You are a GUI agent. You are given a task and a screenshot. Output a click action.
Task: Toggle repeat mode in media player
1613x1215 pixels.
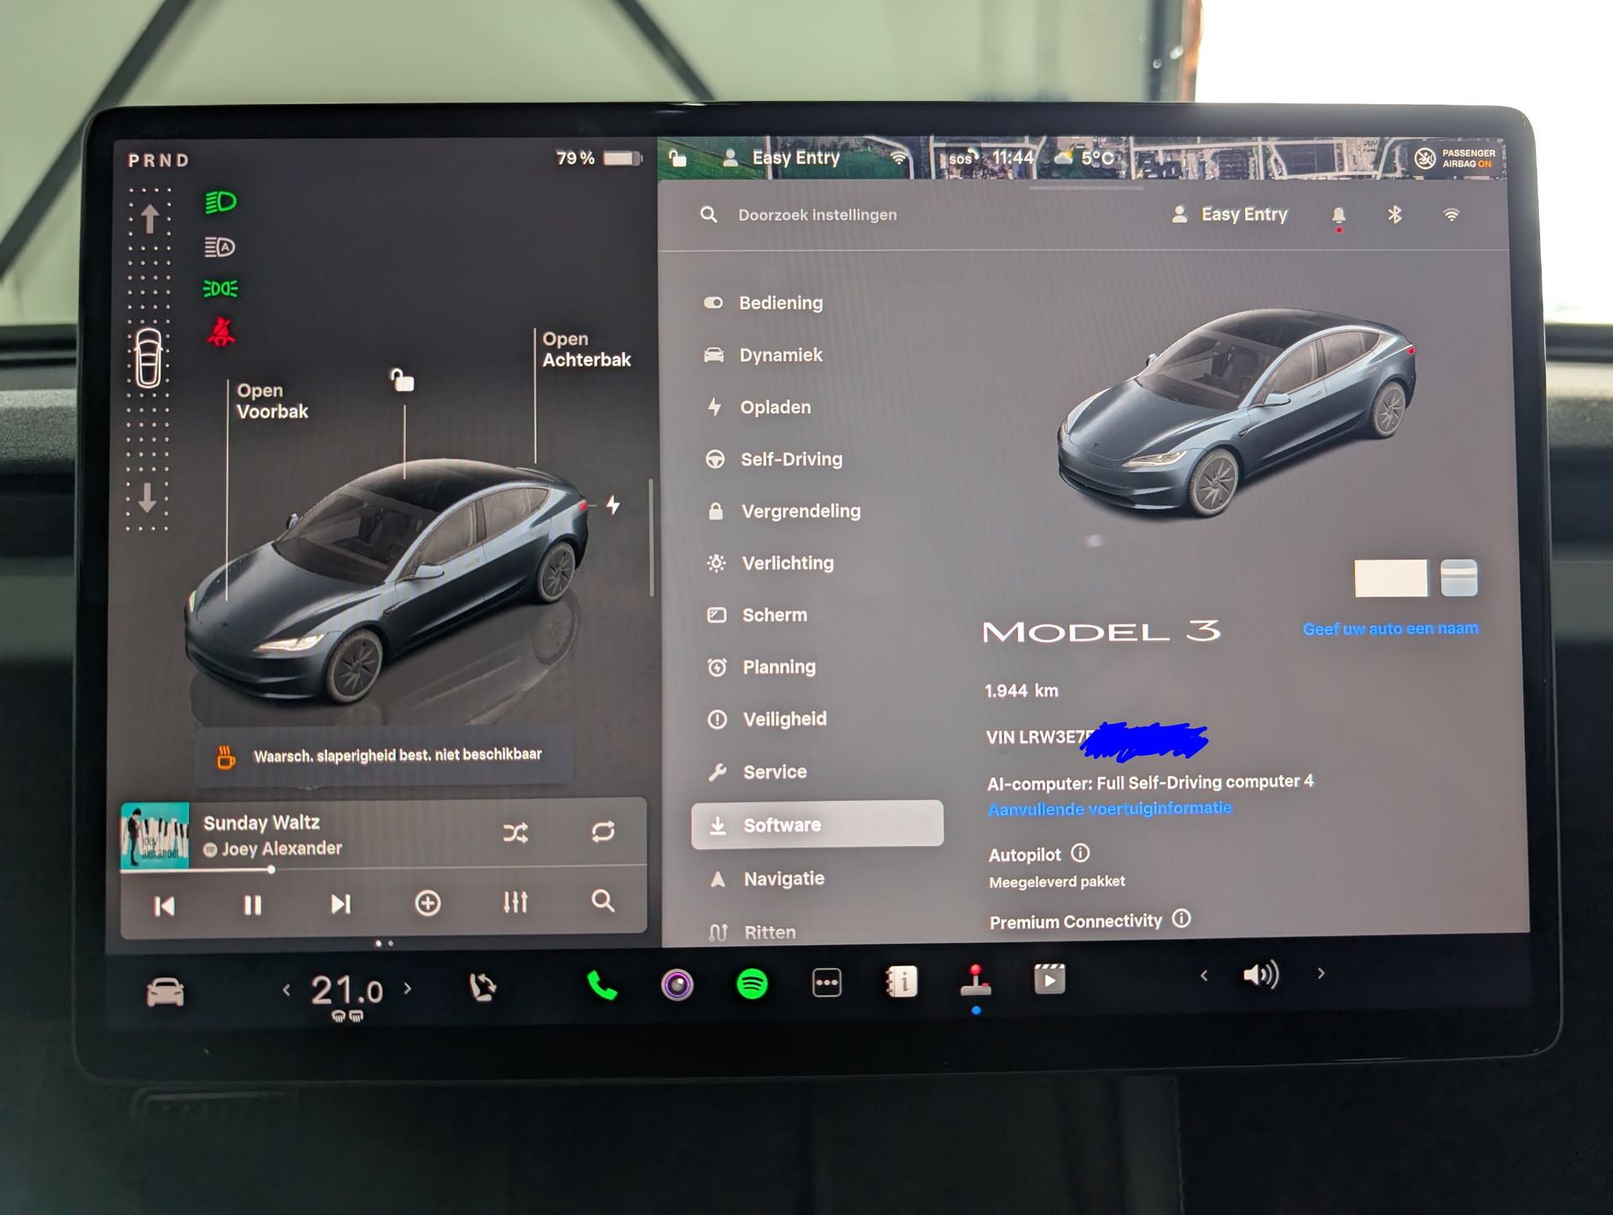pyautogui.click(x=603, y=831)
